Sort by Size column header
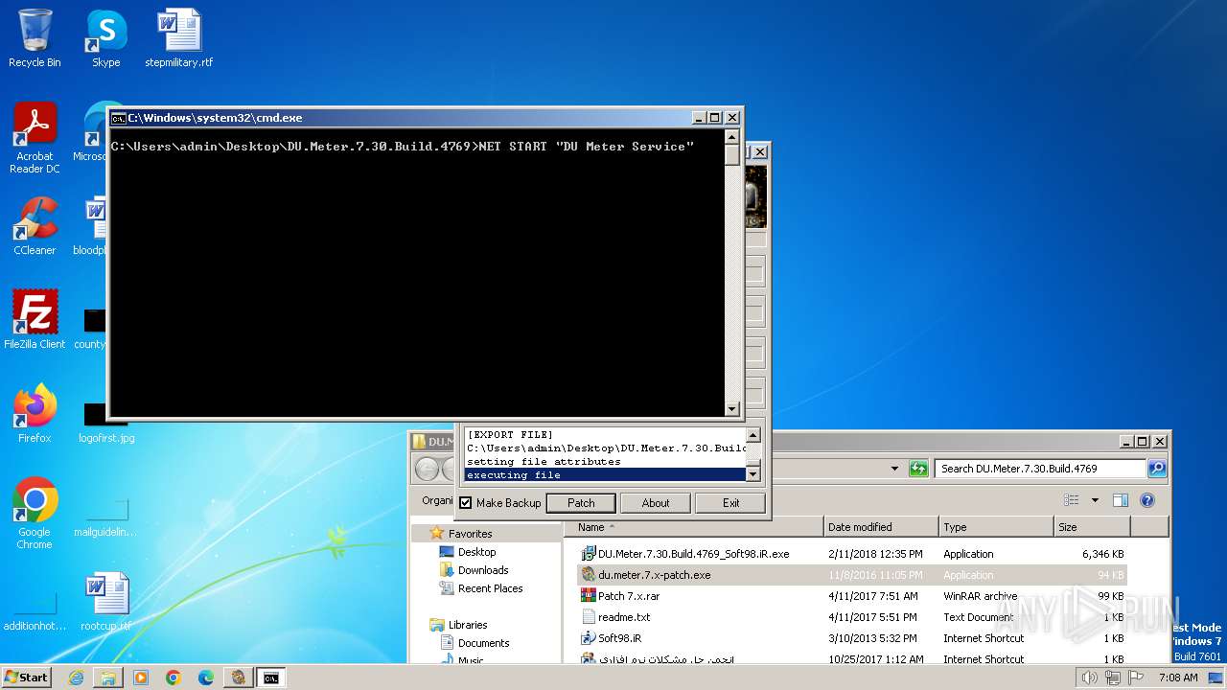This screenshot has width=1227, height=690. [x=1092, y=527]
